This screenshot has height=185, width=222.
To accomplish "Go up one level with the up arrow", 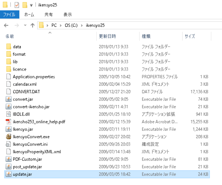I will pos(33,25).
